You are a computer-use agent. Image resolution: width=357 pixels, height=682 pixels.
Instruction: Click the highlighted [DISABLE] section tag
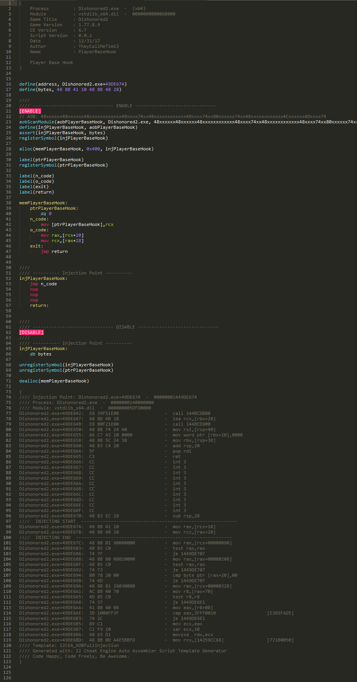point(32,332)
